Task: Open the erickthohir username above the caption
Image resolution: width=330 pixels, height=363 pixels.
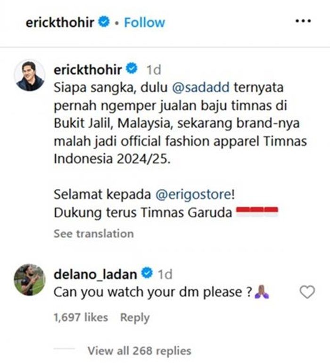Action: [88, 70]
